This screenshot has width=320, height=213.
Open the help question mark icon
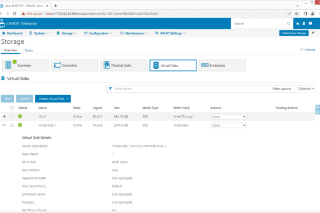tap(310, 23)
